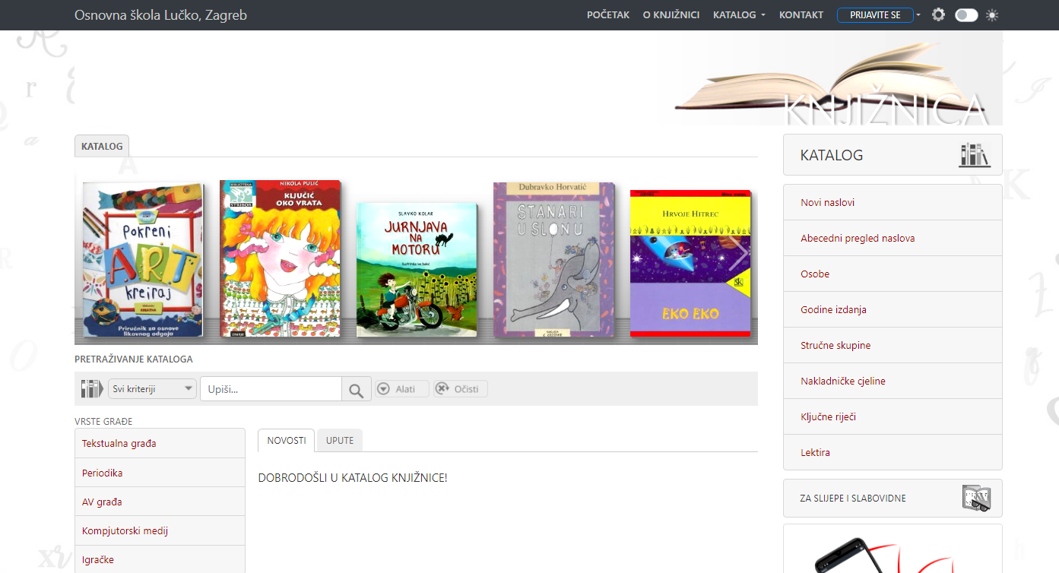The height and width of the screenshot is (573, 1059).
Task: Click the bookshelf icon beside search criteria
Action: click(x=91, y=389)
